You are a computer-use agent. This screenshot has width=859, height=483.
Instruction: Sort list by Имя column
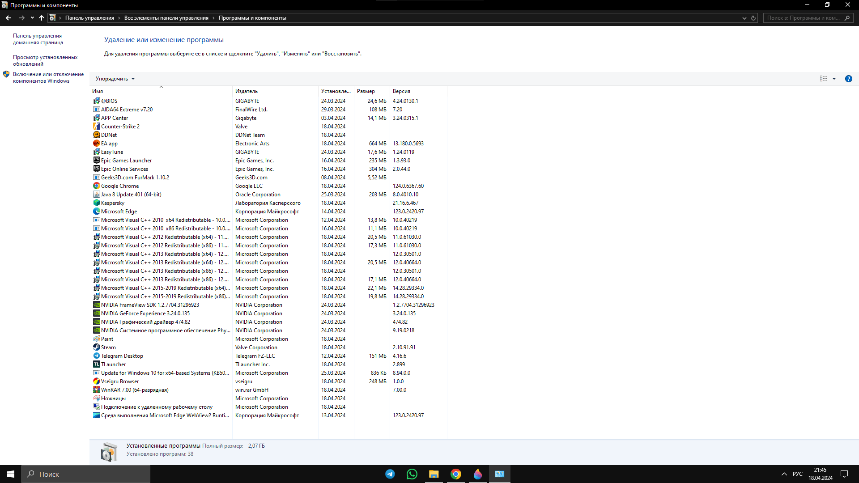coord(161,91)
